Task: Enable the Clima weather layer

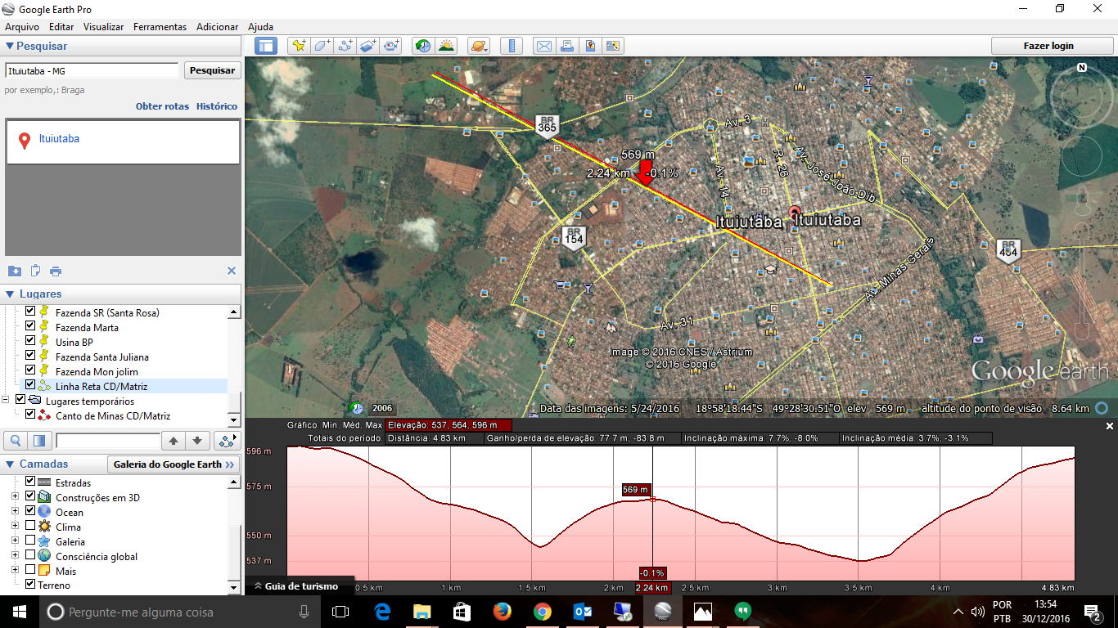Action: 30,527
